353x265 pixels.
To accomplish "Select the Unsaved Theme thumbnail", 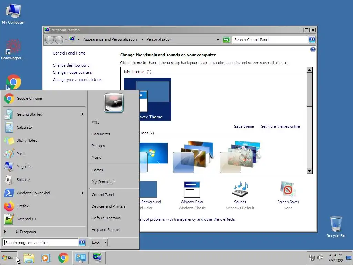I will tap(155, 99).
